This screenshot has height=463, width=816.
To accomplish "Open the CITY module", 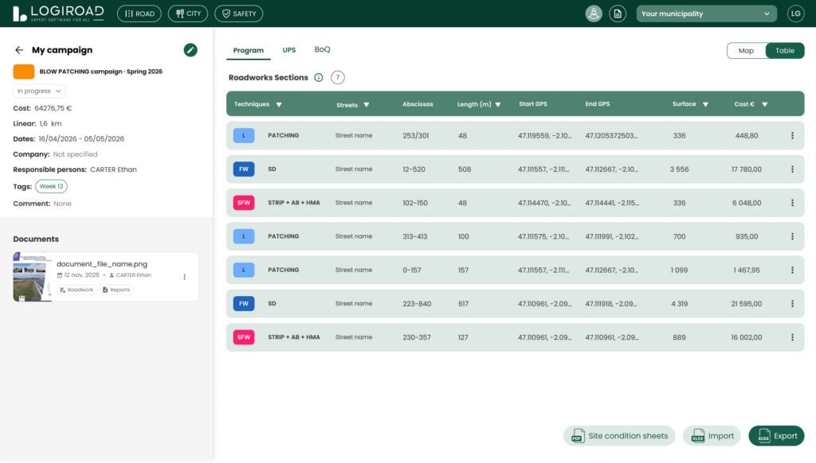I will click(x=188, y=14).
